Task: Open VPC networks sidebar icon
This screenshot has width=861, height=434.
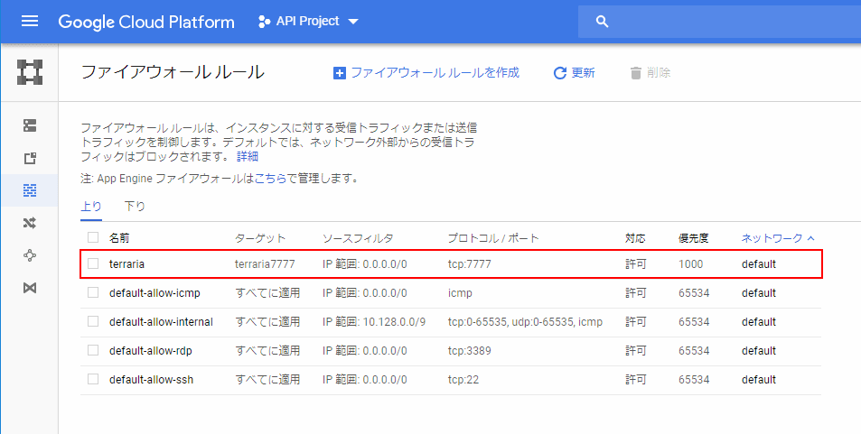Action: (30, 125)
